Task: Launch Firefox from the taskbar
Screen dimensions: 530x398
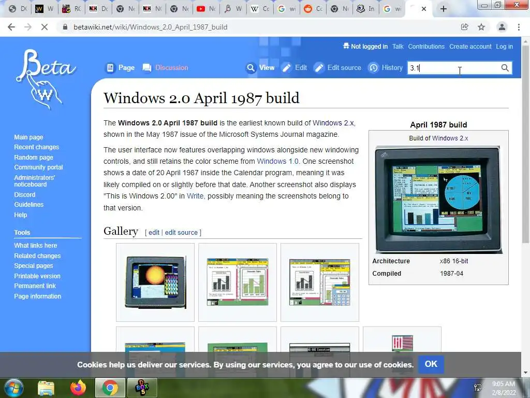Action: [78, 388]
